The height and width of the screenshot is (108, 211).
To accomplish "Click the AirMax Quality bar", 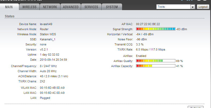I will (156, 61).
